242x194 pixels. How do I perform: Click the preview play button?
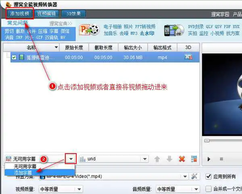pyautogui.click(x=209, y=159)
